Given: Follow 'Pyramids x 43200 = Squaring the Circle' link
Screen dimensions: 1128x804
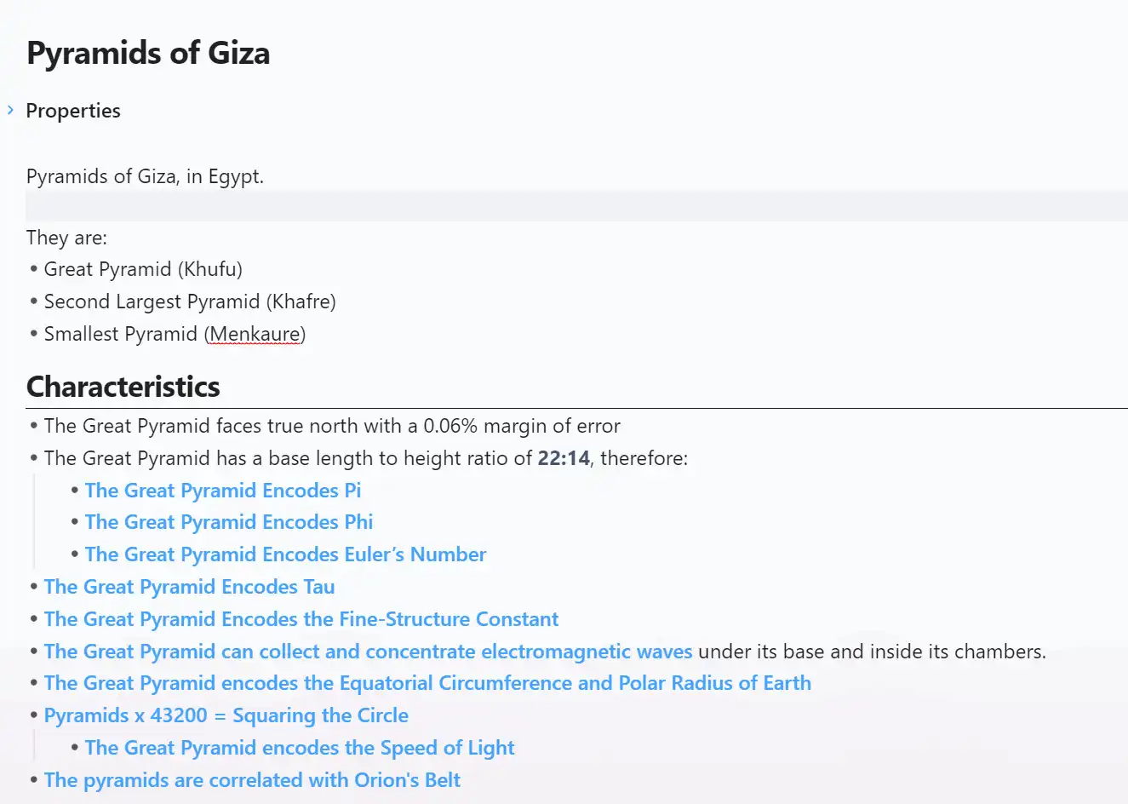Looking at the screenshot, I should [x=226, y=715].
